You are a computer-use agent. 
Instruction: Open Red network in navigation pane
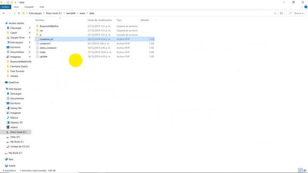11,160
